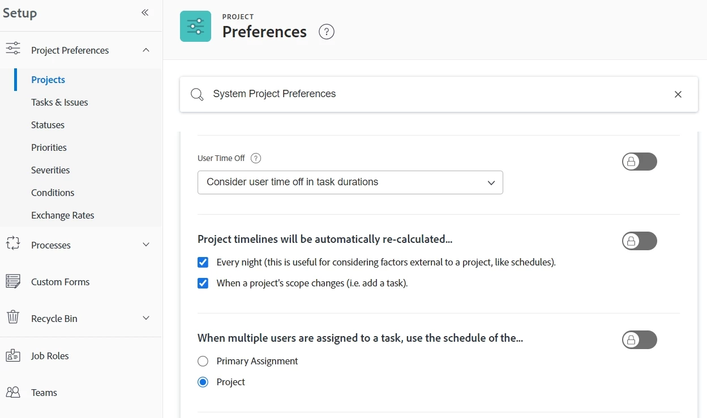Open the Preferences help question mark icon

pyautogui.click(x=327, y=32)
